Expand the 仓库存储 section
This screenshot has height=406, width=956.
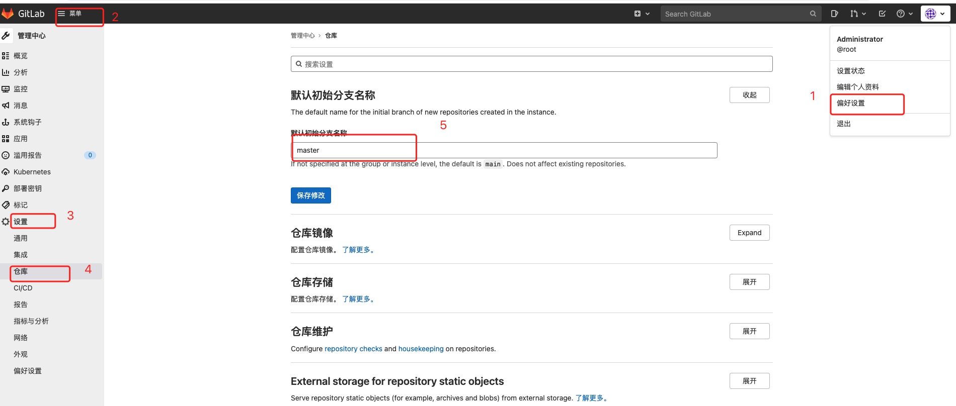pyautogui.click(x=749, y=282)
